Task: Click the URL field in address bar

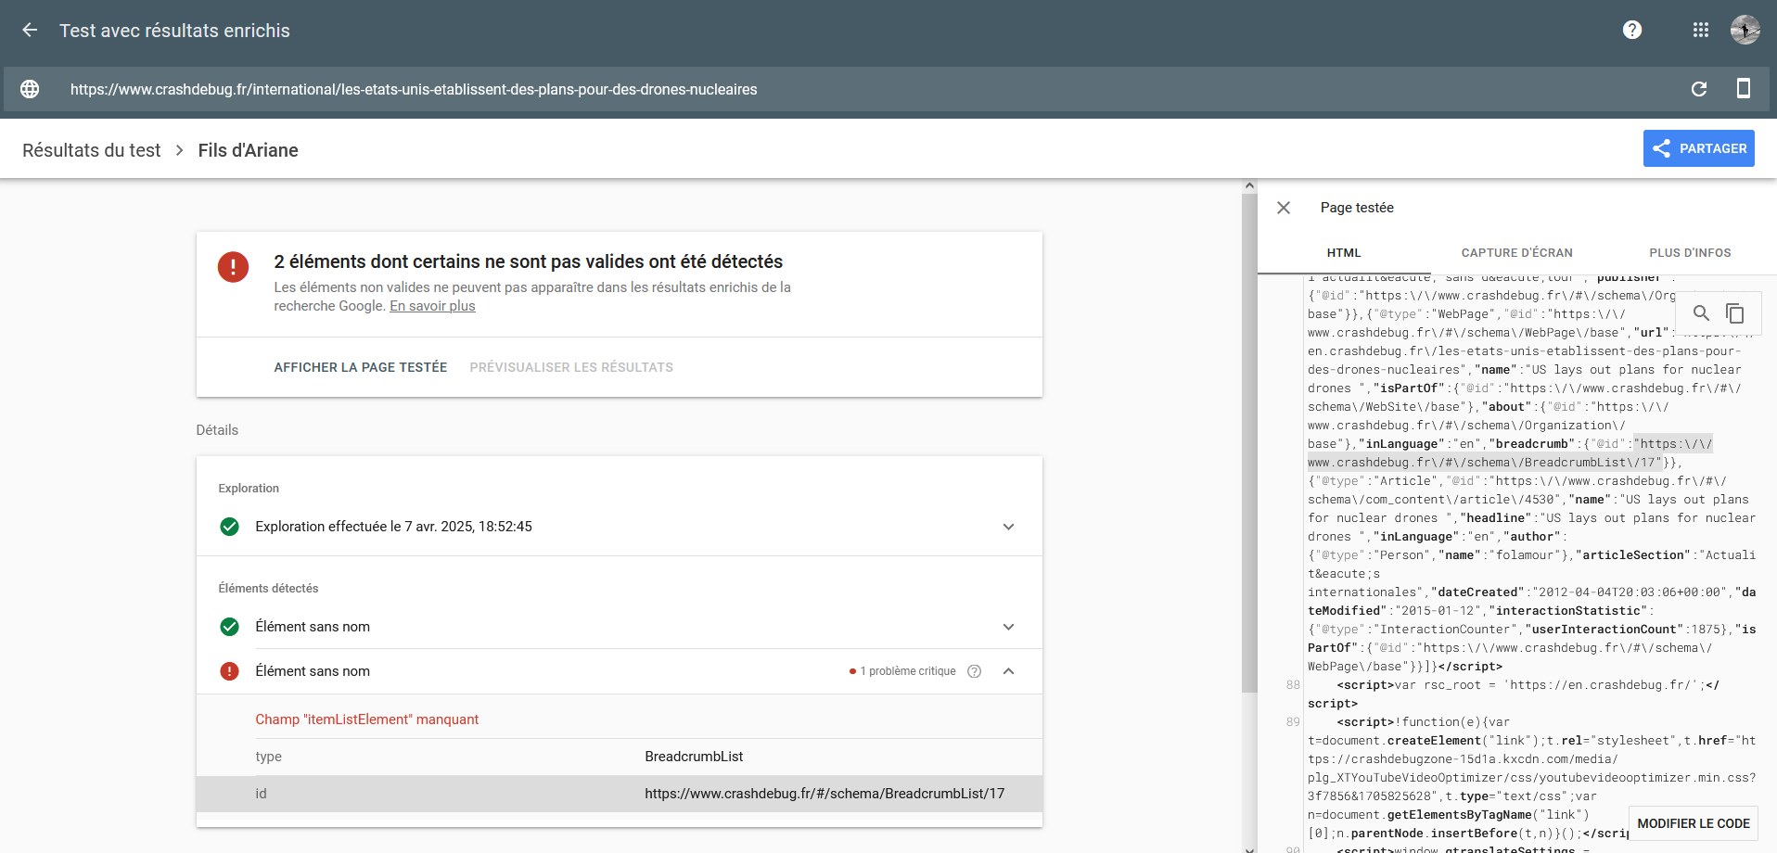Action: click(414, 90)
